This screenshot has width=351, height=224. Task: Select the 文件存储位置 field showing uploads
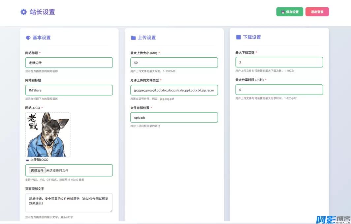[x=174, y=117]
